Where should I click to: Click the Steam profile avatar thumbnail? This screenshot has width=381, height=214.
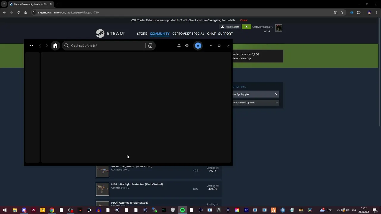coord(279,28)
